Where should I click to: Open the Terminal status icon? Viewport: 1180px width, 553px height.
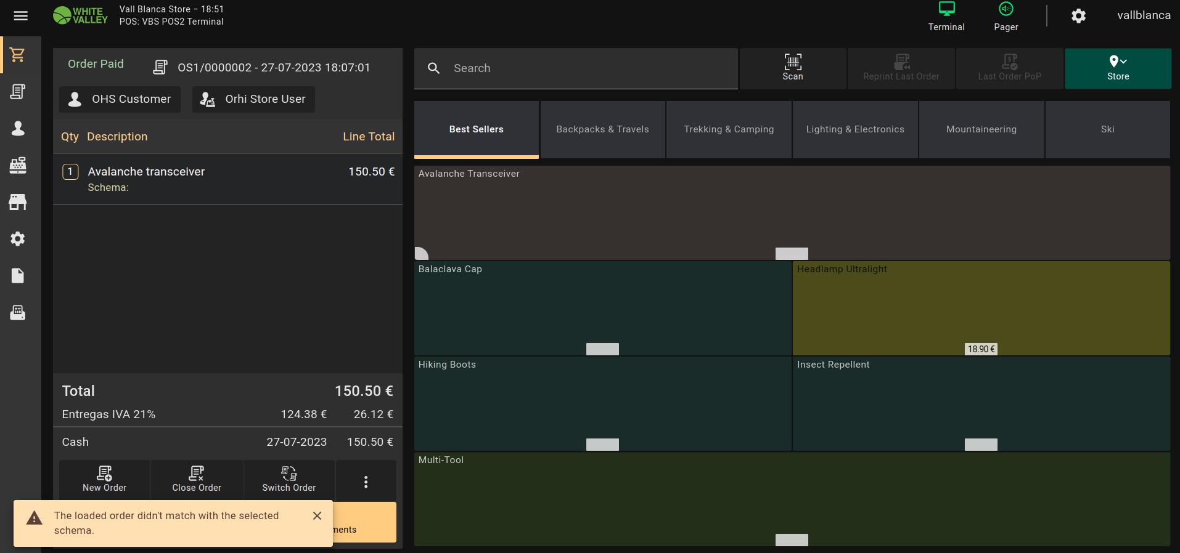[x=946, y=17]
